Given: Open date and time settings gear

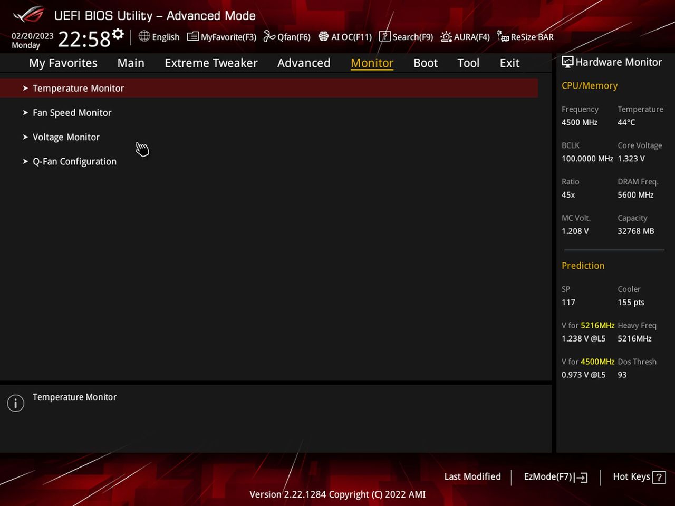Looking at the screenshot, I should pyautogui.click(x=118, y=34).
